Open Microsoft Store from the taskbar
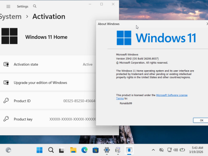The height and width of the screenshot is (156, 208). [96, 150]
